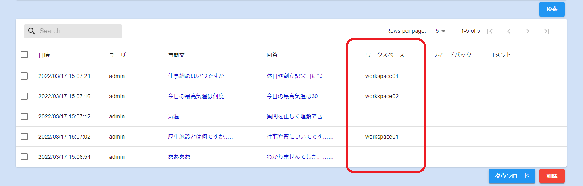The height and width of the screenshot is (186, 583).
Task: Click the magnifier search icon
Action: 31,31
